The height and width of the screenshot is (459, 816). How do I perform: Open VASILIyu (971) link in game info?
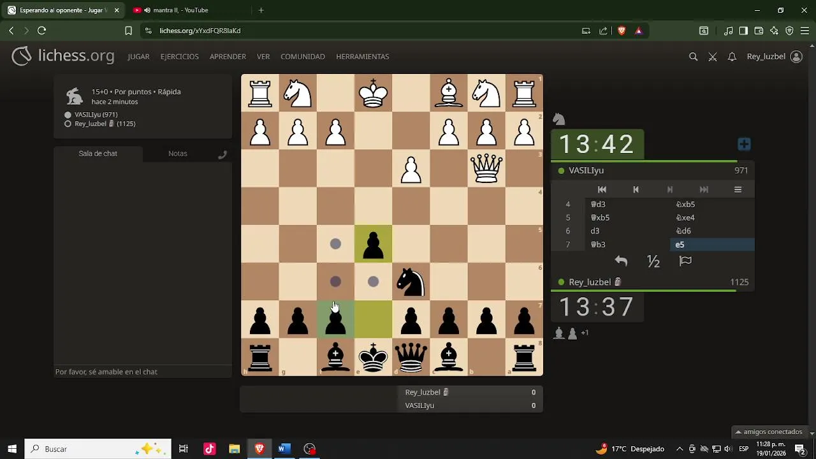tap(96, 115)
